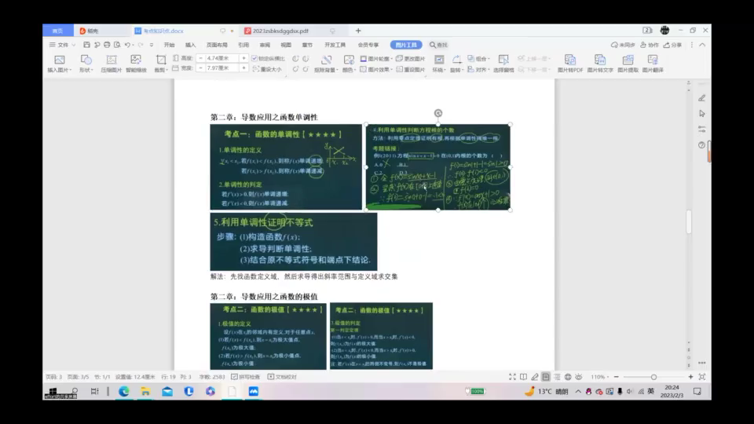Toggle 文档校对 document proofing in status bar
Viewport: 754px width, 424px height.
282,377
